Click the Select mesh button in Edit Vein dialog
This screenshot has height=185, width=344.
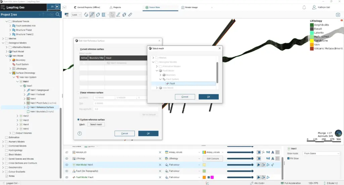pyautogui.click(x=96, y=124)
